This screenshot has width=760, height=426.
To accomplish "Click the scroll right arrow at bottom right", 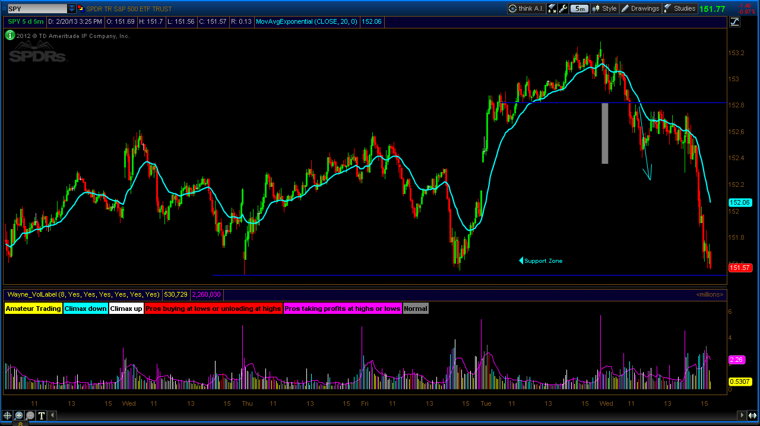I will point(741,415).
